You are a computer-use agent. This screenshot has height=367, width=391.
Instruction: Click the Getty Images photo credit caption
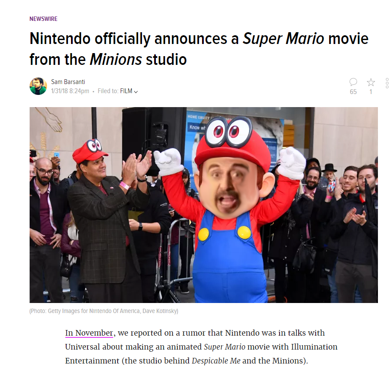click(104, 311)
